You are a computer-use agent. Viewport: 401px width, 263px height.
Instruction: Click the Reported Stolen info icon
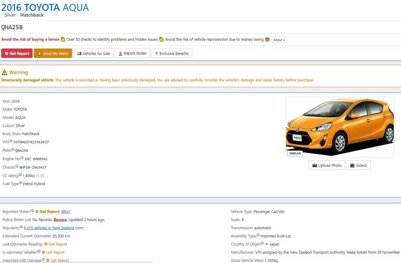coord(33,210)
